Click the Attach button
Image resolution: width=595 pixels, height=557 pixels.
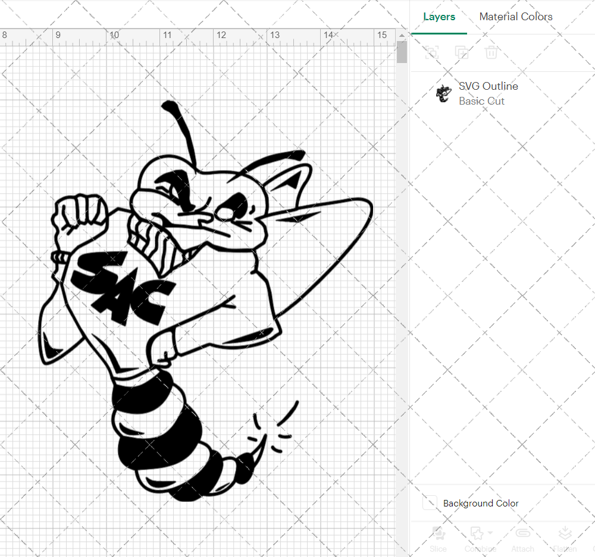522,539
